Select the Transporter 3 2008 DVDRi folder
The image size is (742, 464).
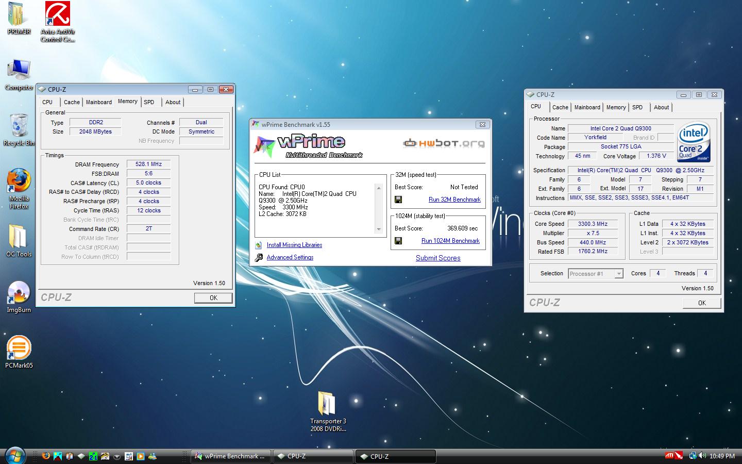point(328,411)
